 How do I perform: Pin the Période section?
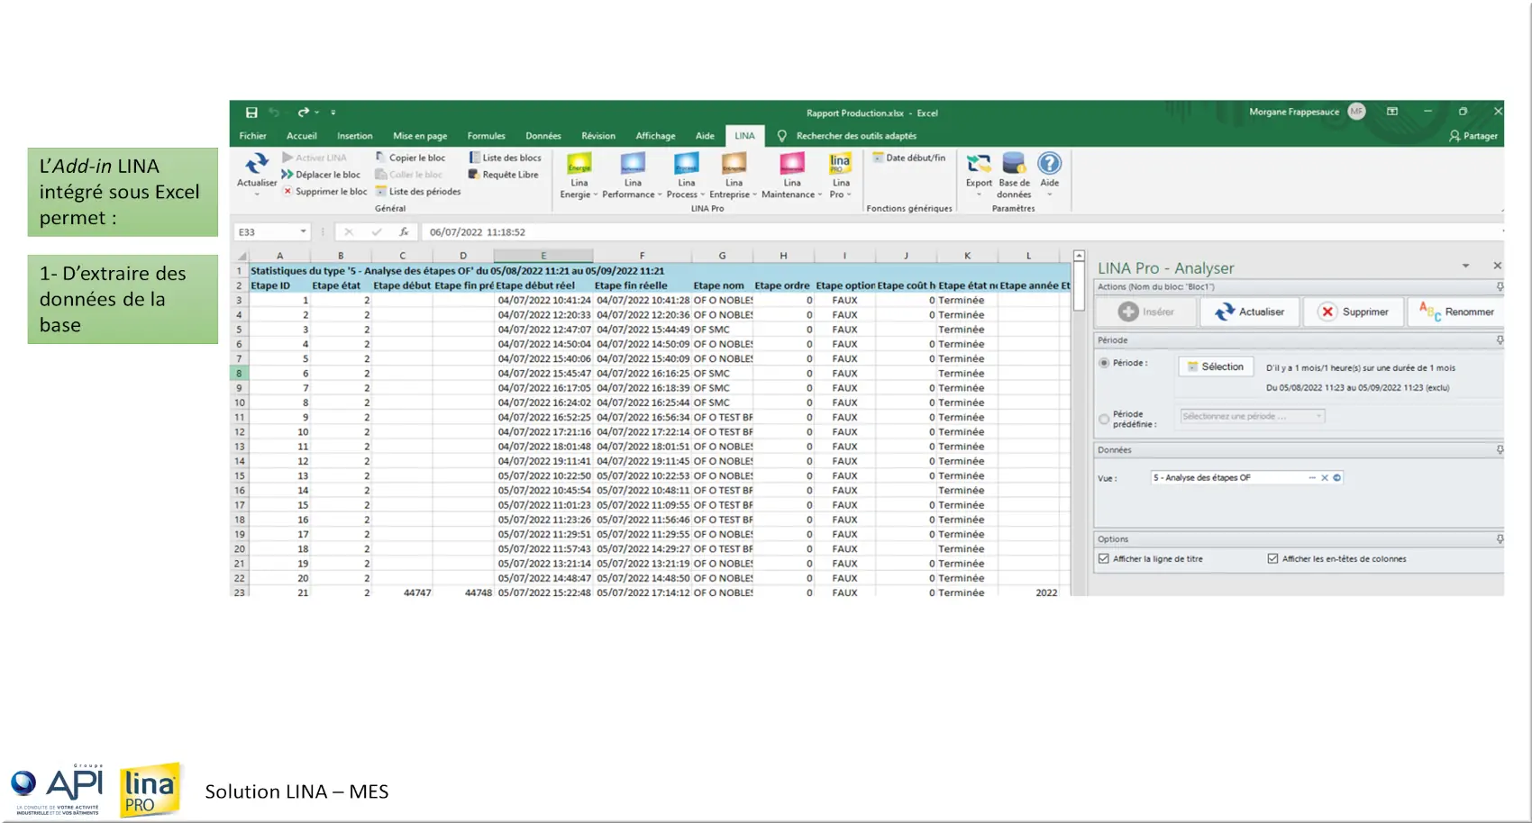point(1500,340)
